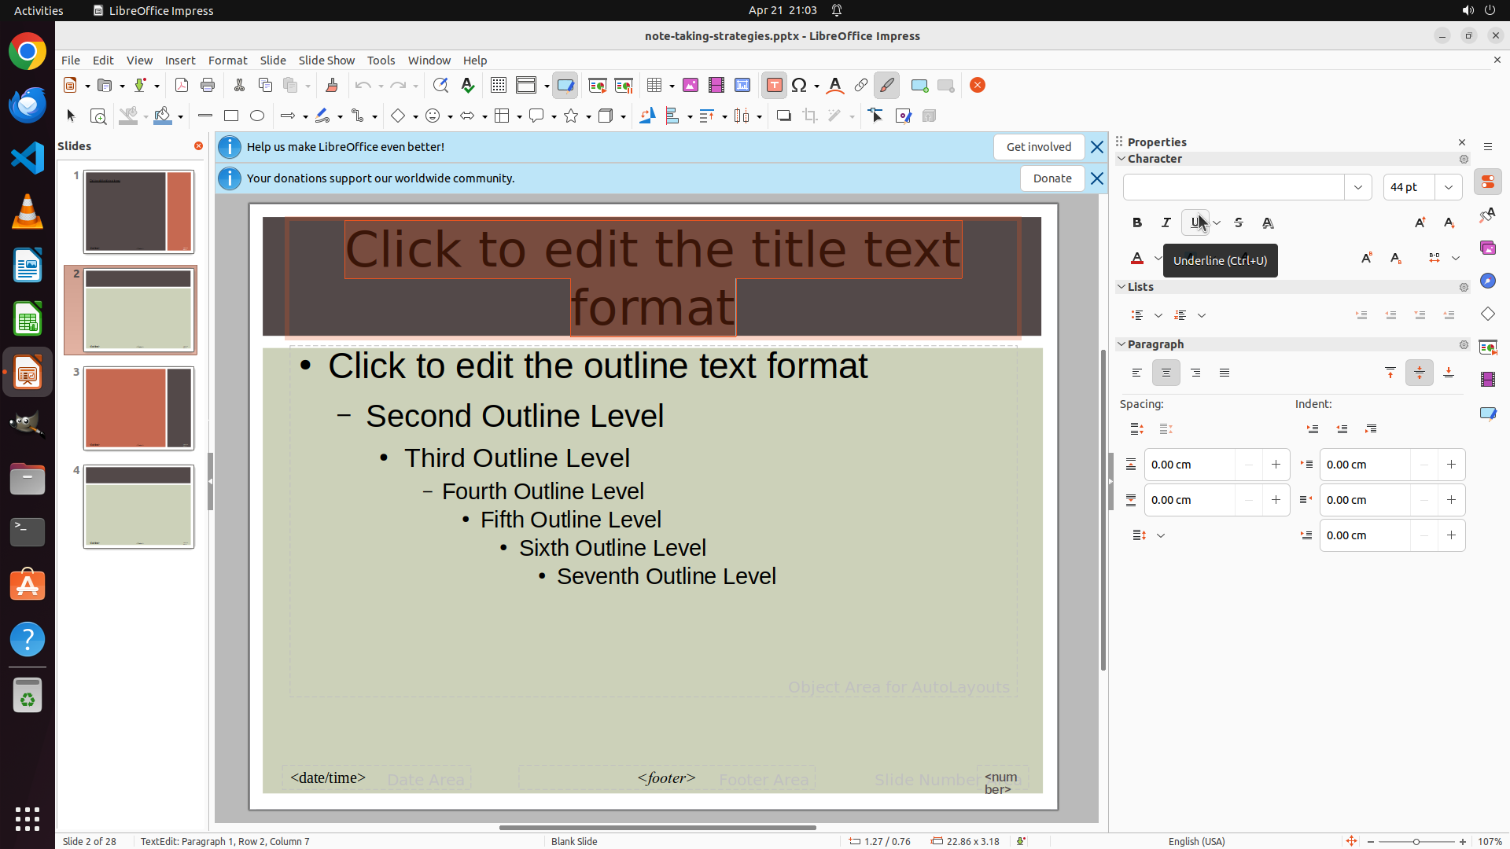This screenshot has height=849, width=1510.
Task: Open the font name dropdown arrow
Action: (x=1357, y=187)
